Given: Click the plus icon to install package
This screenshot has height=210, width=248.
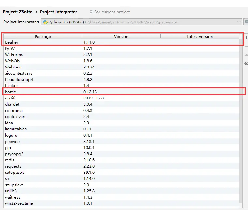Looking at the screenshot, I should coord(246,38).
